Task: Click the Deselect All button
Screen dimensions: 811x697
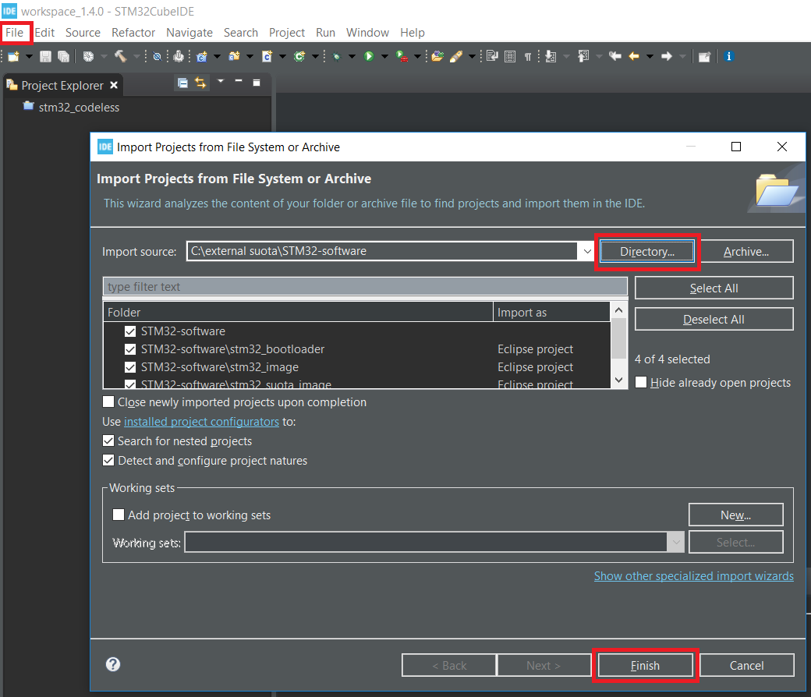Action: pos(714,320)
